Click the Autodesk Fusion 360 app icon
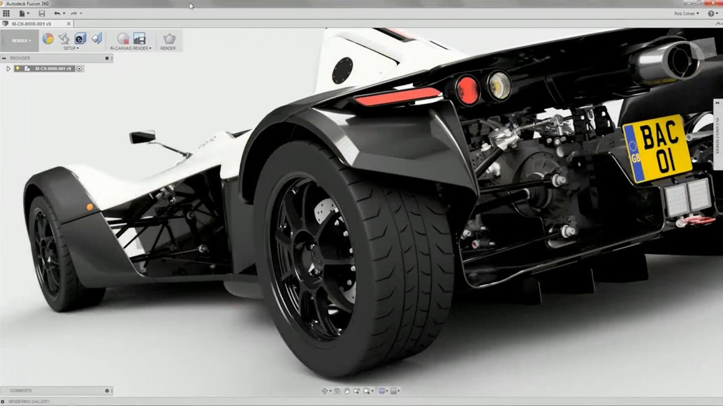The height and width of the screenshot is (406, 723). (3, 3)
